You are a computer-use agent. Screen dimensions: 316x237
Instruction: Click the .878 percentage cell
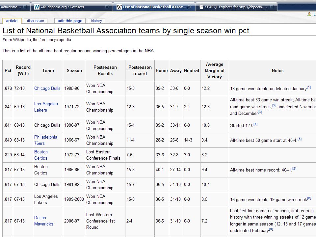(8, 88)
